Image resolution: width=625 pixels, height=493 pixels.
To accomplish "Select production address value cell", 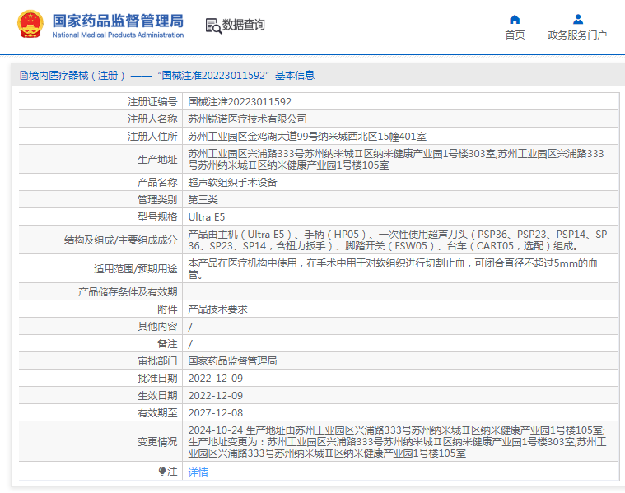I will click(400, 160).
